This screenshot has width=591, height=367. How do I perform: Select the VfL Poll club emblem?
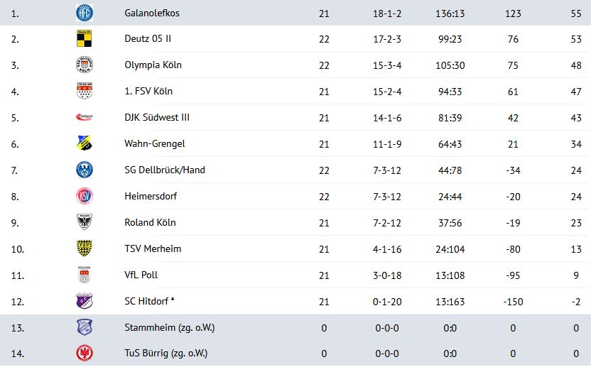coord(85,275)
